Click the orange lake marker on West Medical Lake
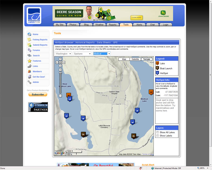The width and height of the screenshot is (212, 170). (69, 95)
